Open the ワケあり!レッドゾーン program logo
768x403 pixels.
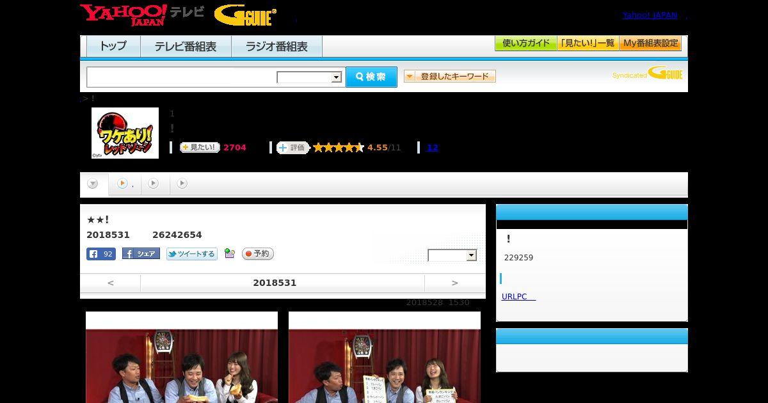pyautogui.click(x=125, y=133)
